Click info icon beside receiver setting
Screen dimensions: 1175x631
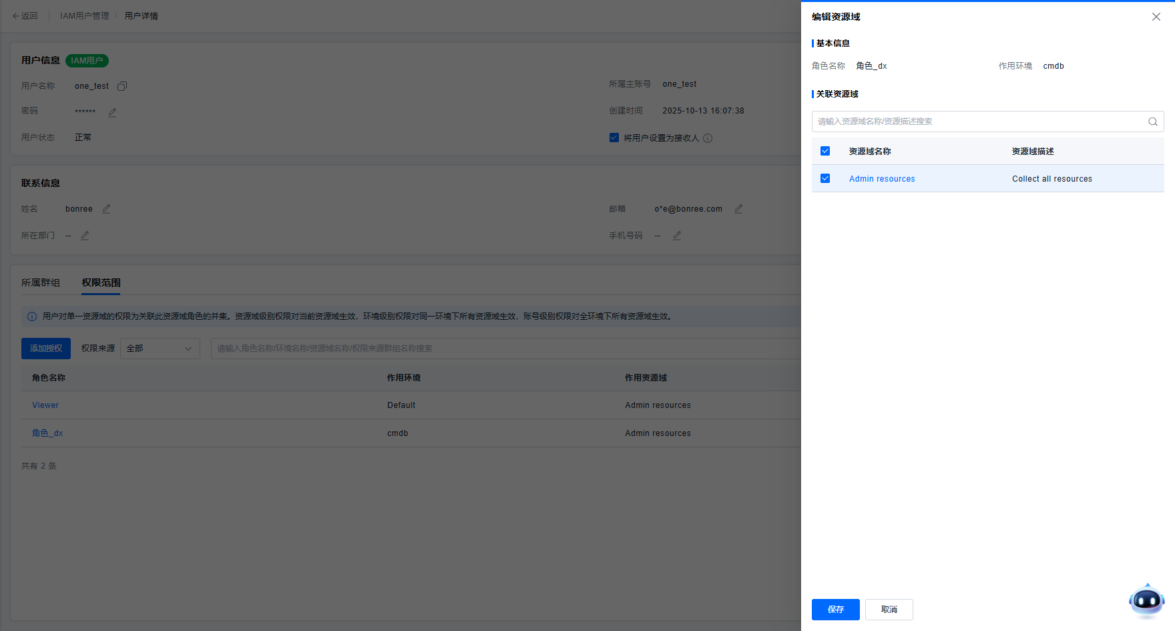(708, 138)
